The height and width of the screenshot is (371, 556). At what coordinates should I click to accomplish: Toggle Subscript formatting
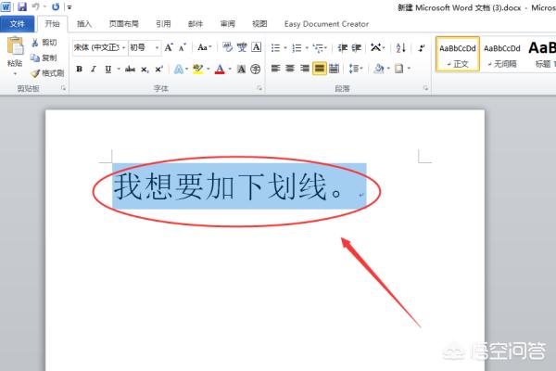(145, 70)
